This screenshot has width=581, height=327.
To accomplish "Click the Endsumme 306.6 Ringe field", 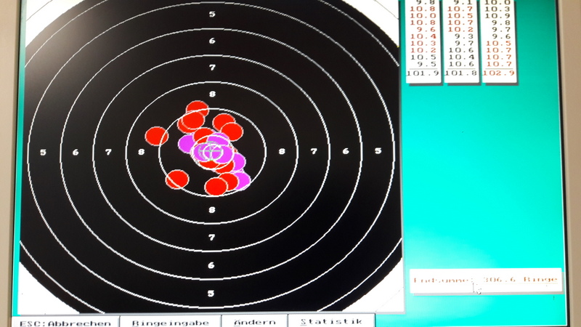I will point(485,280).
